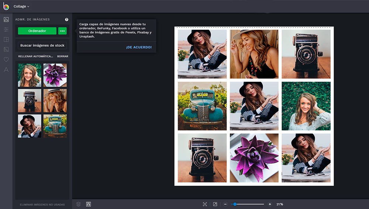This screenshot has height=209, width=369.
Task: Open the Image Manager sidebar tab
Action: (x=6, y=20)
